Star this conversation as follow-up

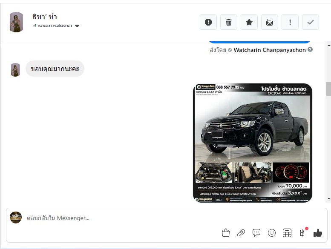[x=249, y=22]
